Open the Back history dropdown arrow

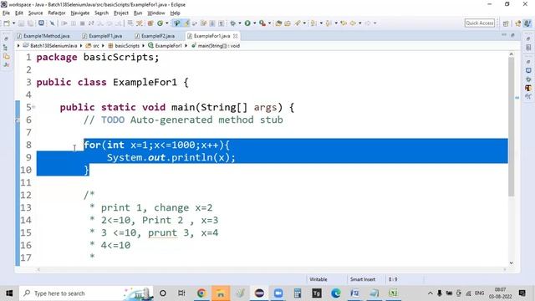click(360, 23)
